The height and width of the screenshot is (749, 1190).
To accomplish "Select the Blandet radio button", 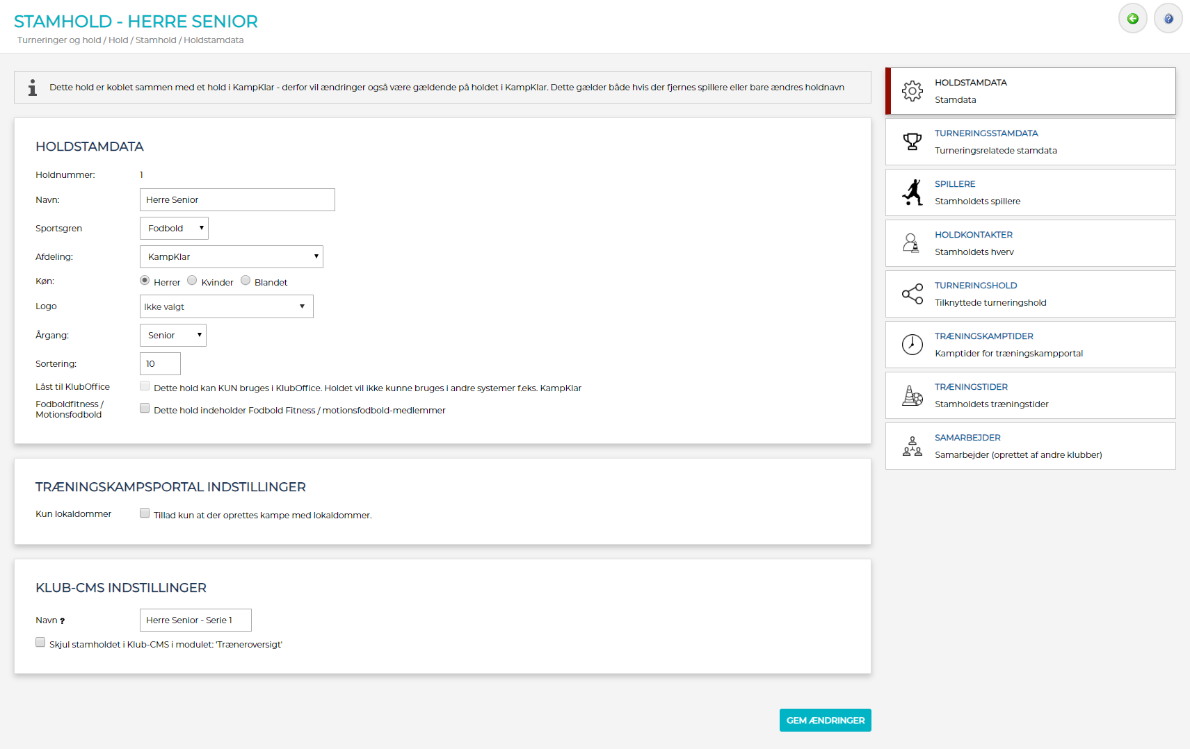I will [x=246, y=281].
